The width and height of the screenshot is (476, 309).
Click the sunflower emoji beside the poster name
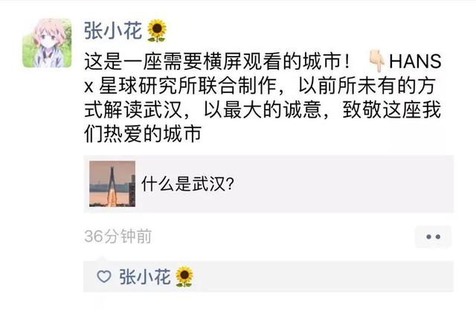tap(157, 31)
